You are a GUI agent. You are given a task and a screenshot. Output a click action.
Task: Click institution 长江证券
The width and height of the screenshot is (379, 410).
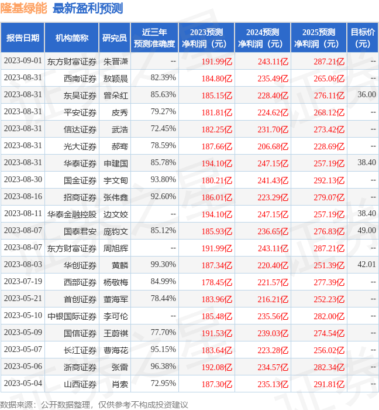(80, 350)
